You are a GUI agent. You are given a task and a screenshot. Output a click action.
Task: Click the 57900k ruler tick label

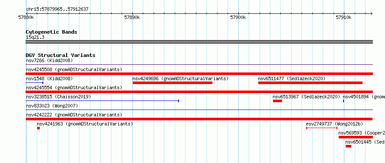click(238, 17)
